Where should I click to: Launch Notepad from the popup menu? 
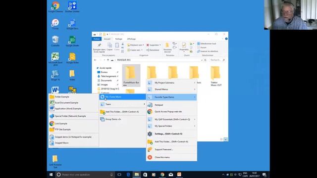tap(171, 105)
